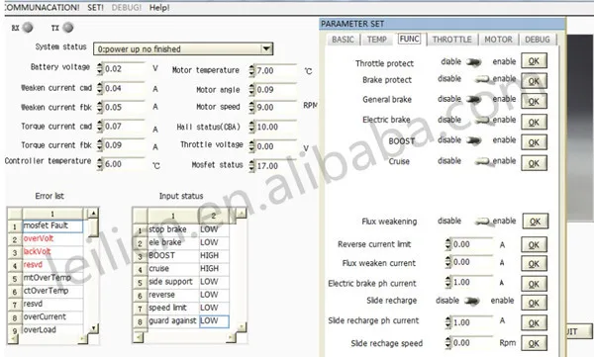
Task: Click OK for Flux weakening
Action: pos(535,222)
